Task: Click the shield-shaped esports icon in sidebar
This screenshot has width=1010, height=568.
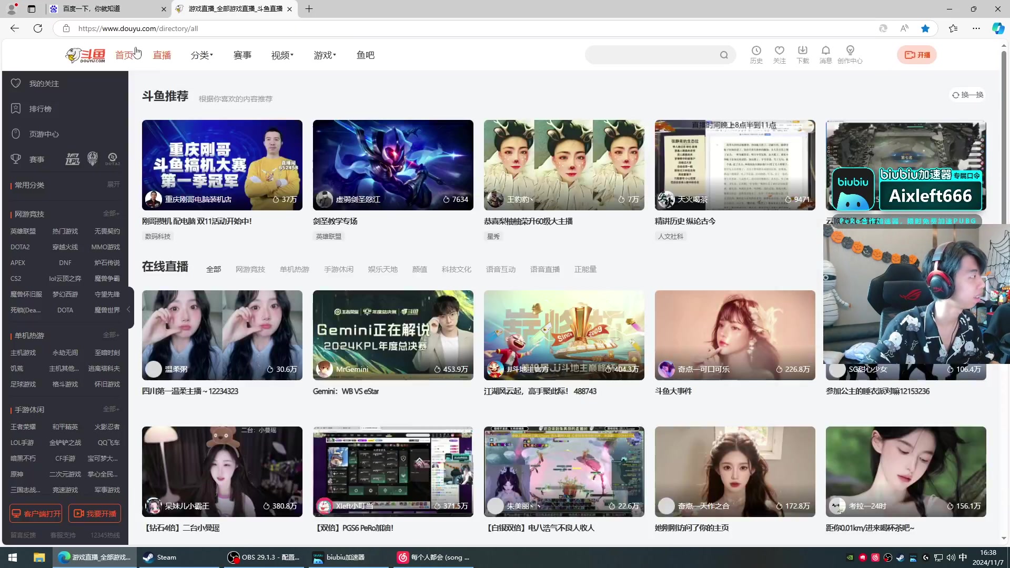Action: [93, 158]
